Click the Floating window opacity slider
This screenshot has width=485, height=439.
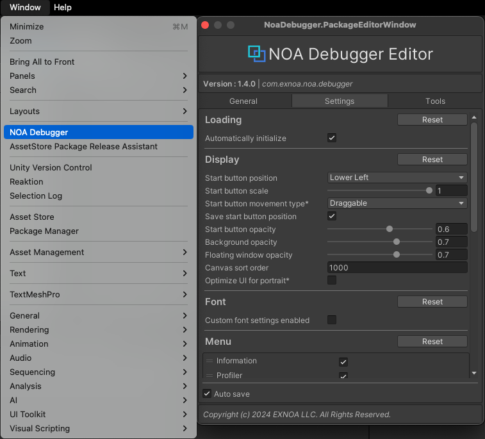(x=380, y=254)
